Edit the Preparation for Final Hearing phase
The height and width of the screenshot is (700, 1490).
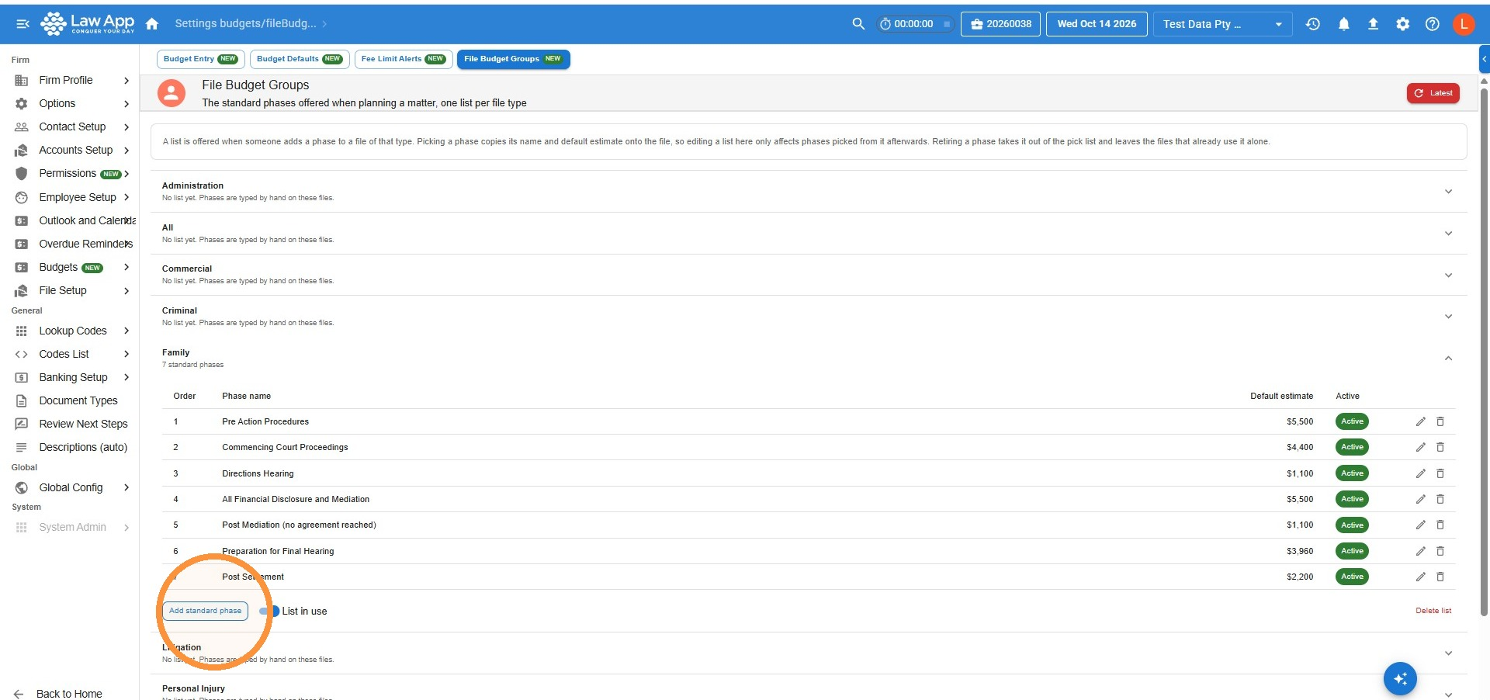1421,551
